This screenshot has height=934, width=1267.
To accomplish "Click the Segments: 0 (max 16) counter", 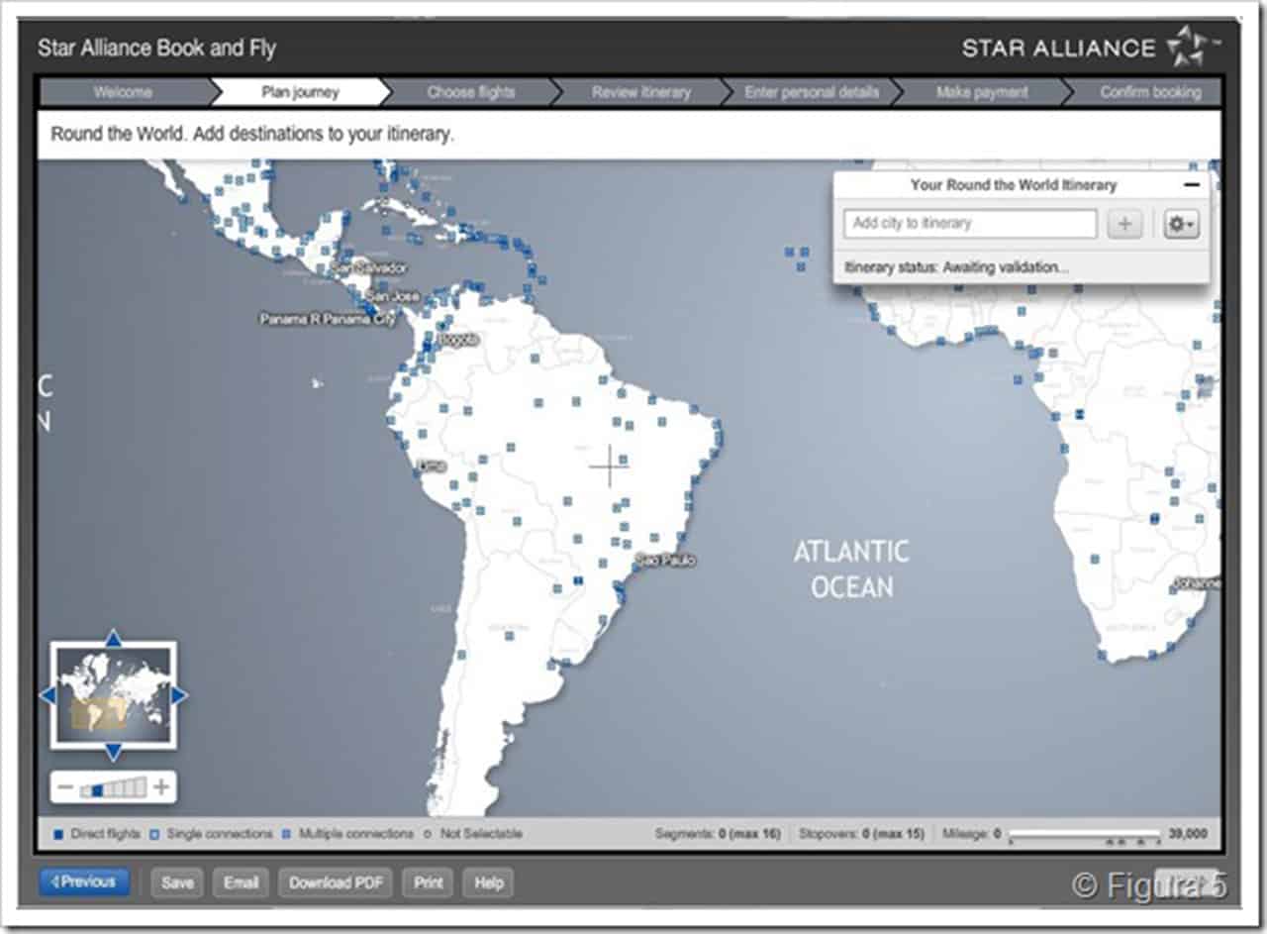I will [718, 834].
